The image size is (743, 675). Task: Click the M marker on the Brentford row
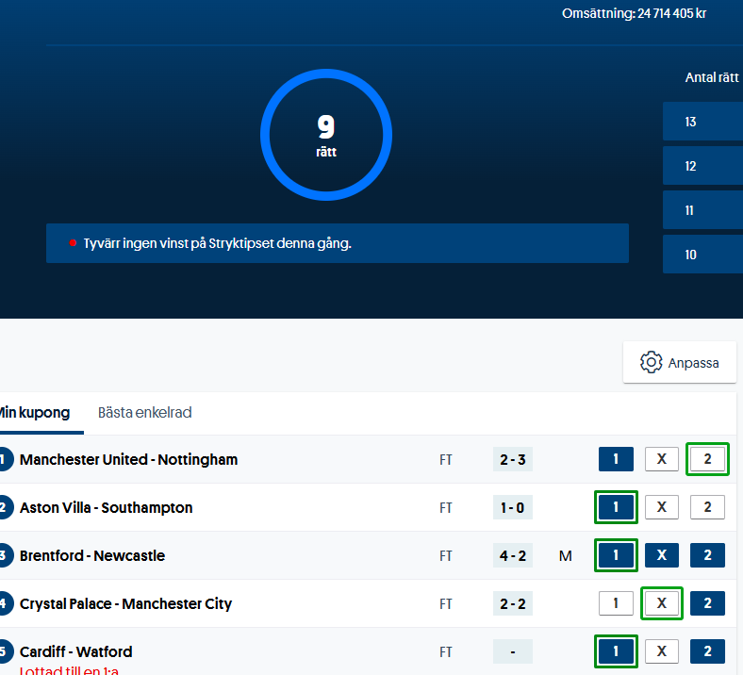click(566, 556)
